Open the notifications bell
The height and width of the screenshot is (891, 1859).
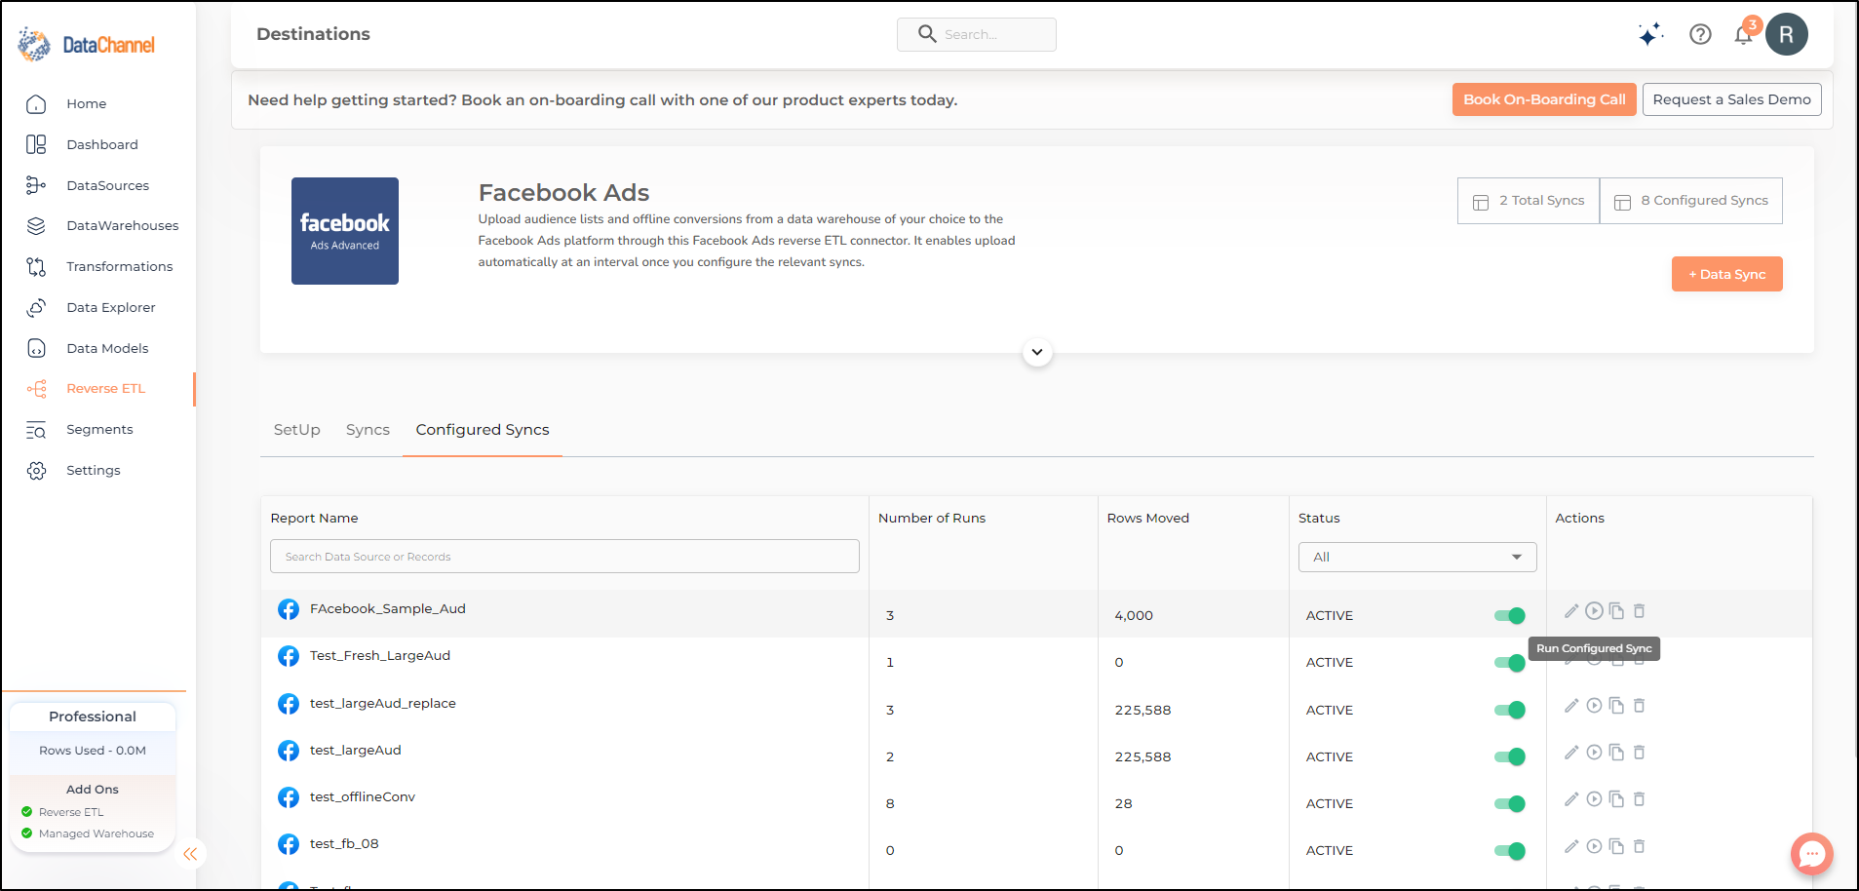[x=1744, y=35]
